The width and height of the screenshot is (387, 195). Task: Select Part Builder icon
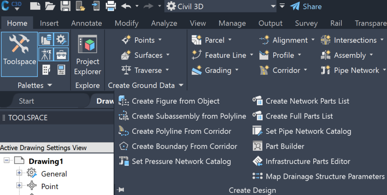pyautogui.click(x=258, y=146)
